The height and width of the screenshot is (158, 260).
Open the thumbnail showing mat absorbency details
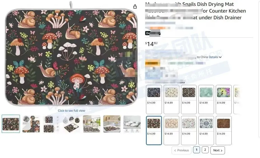pyautogui.click(x=31, y=124)
